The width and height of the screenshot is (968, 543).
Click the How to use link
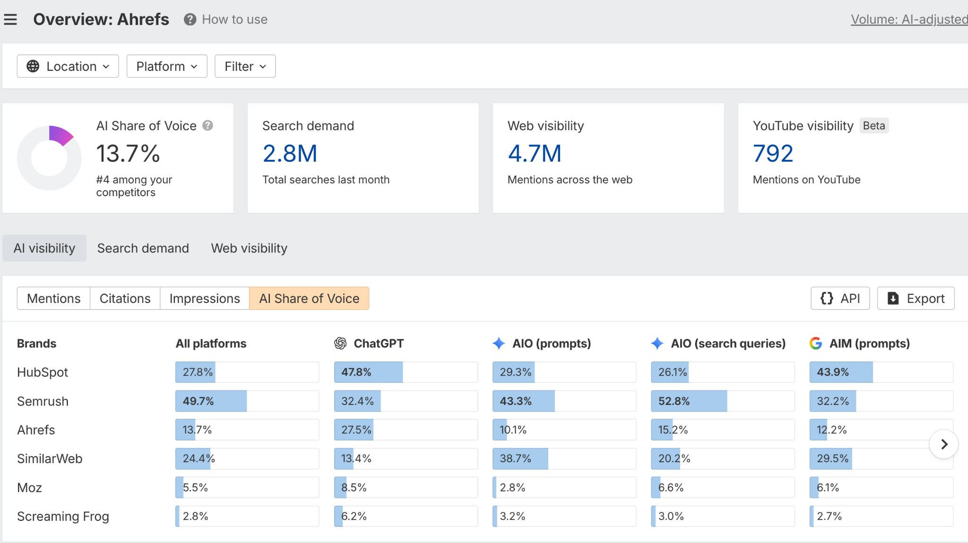(235, 19)
